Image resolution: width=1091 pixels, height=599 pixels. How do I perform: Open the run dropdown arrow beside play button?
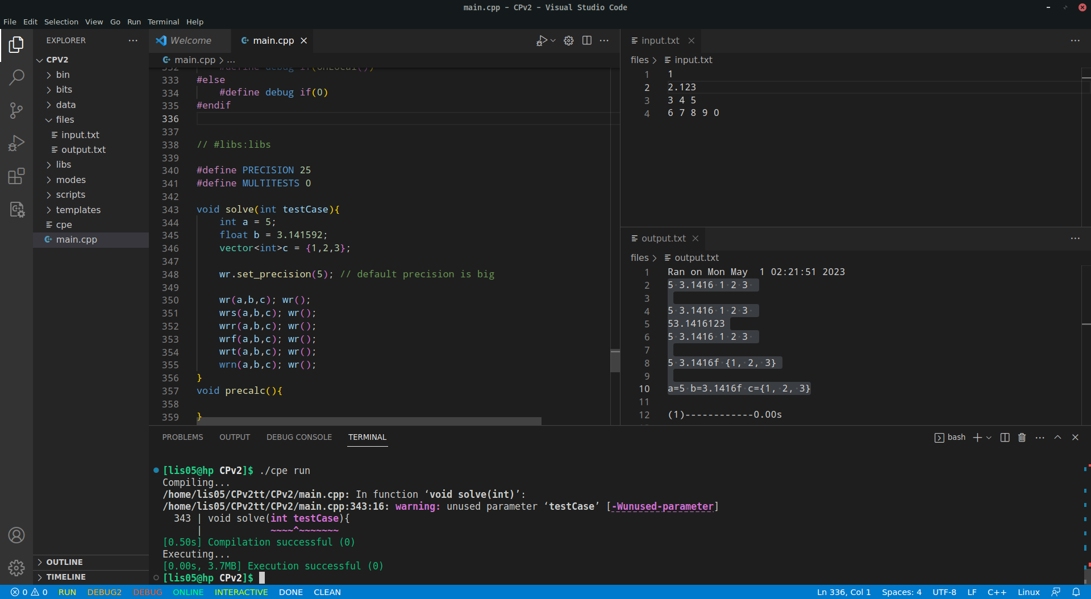553,40
